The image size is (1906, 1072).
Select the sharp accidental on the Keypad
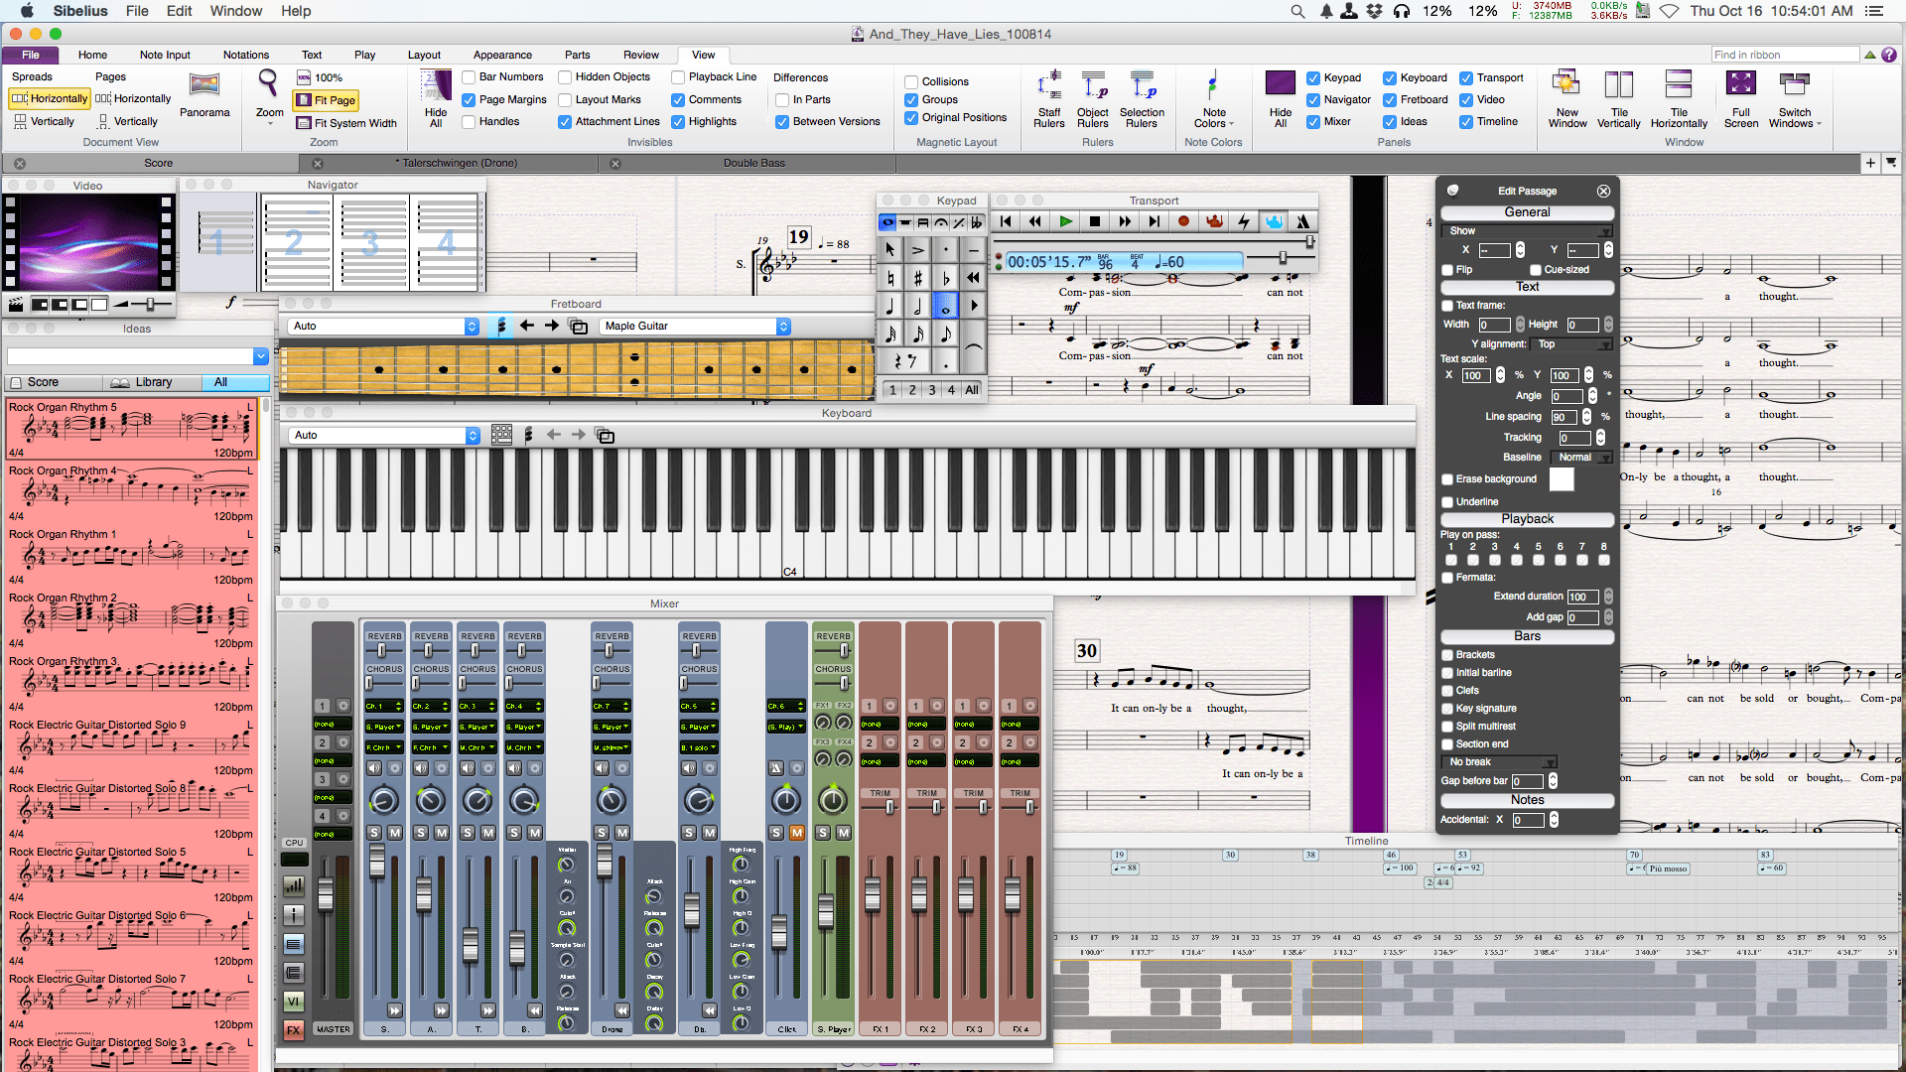point(917,278)
